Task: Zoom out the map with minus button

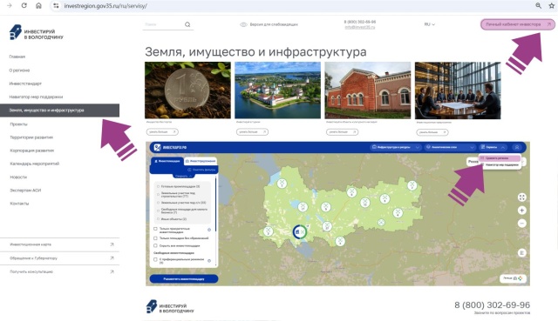Action: click(521, 224)
